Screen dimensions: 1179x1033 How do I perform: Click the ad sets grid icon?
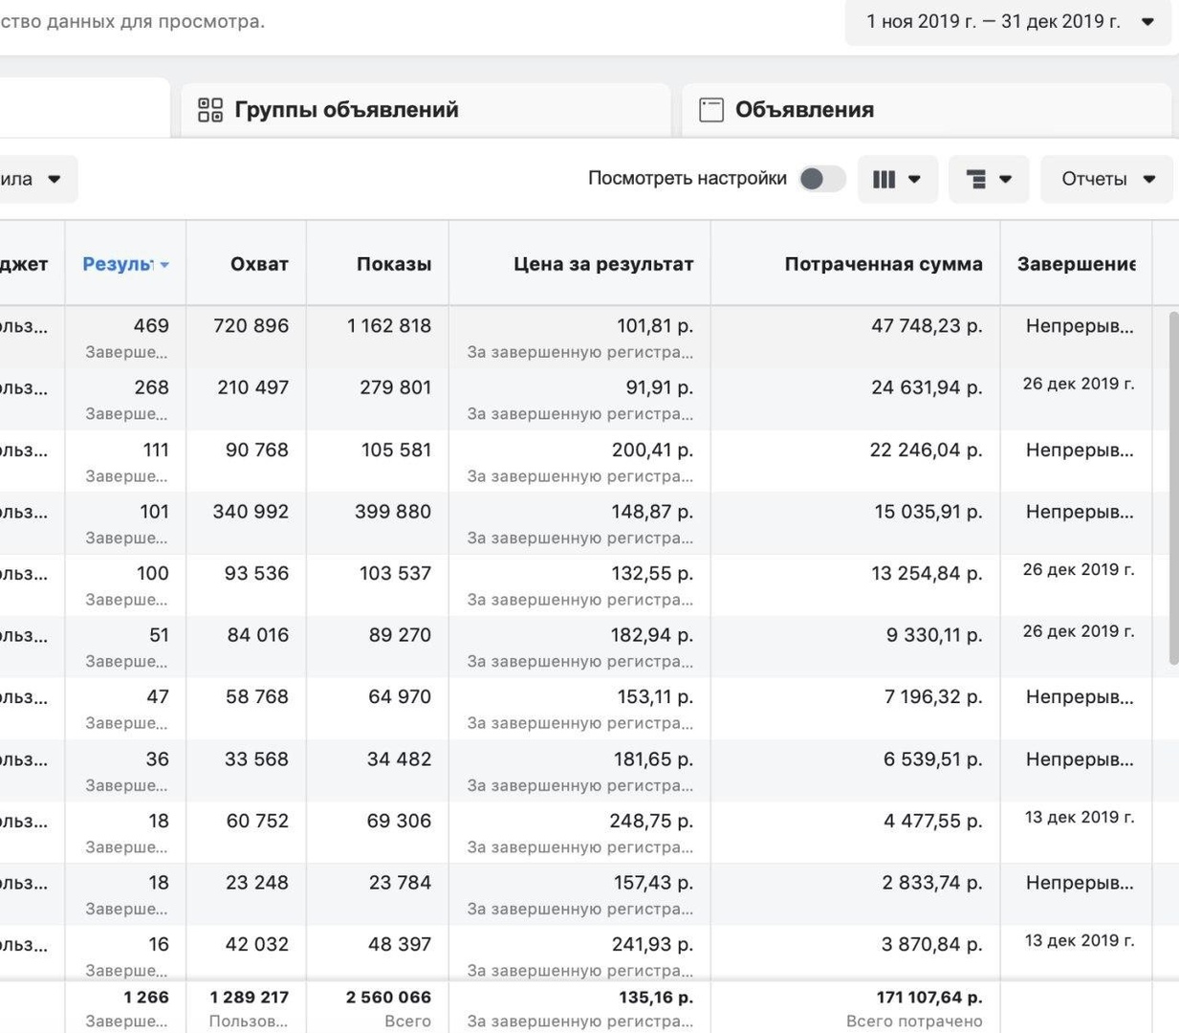(x=210, y=110)
